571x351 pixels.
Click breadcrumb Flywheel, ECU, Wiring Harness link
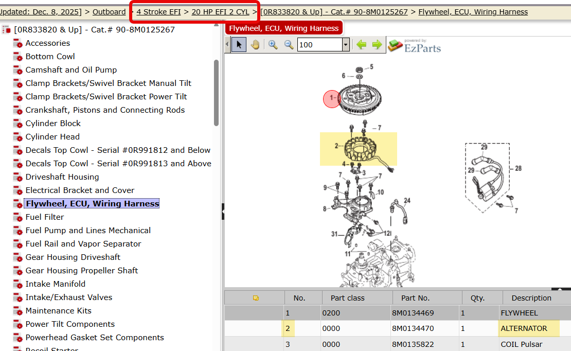click(x=473, y=12)
